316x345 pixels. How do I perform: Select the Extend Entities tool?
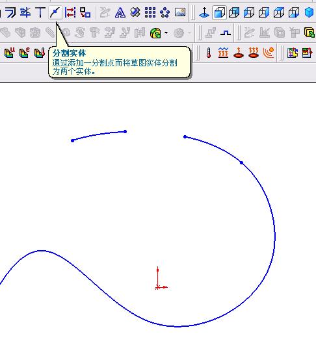pos(40,12)
